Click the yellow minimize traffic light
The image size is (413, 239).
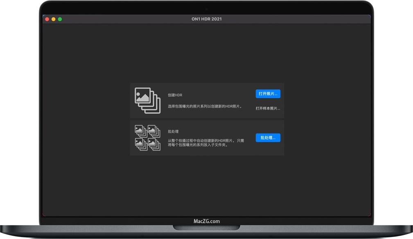pyautogui.click(x=54, y=19)
